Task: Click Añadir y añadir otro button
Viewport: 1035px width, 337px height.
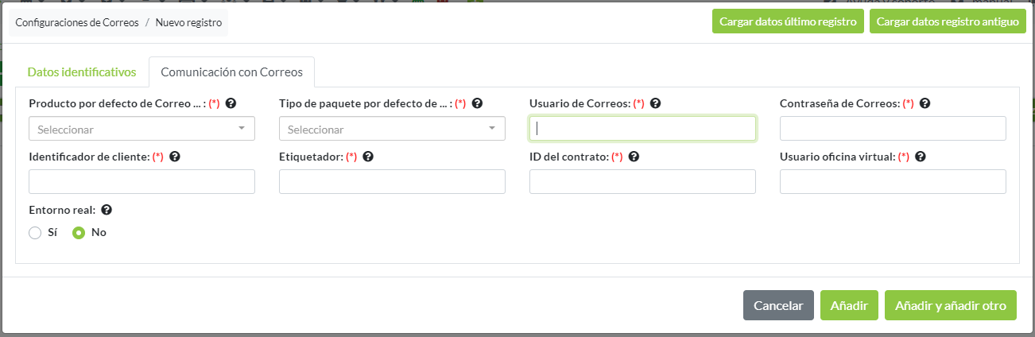Action: [950, 305]
